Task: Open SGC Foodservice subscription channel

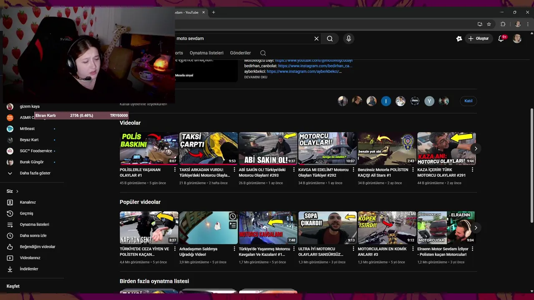Action: [32, 151]
